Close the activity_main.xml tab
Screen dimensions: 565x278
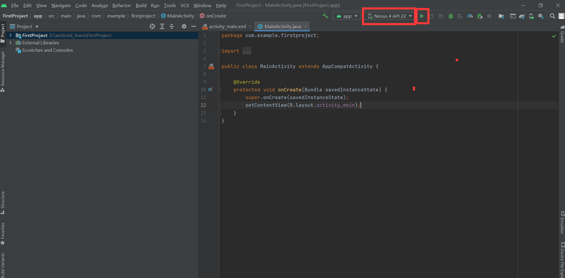pos(250,26)
